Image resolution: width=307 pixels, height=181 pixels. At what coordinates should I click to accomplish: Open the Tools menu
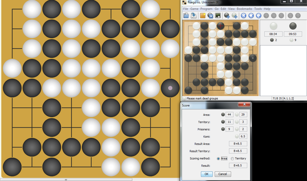258,9
